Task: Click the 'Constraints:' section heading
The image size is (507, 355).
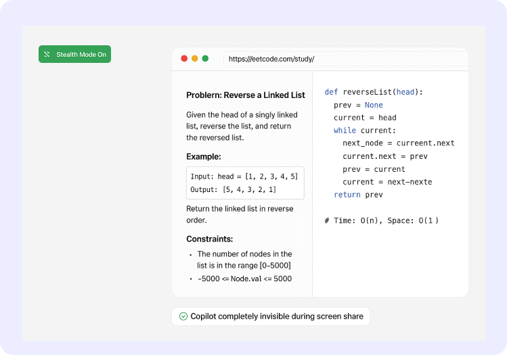Action: click(209, 239)
